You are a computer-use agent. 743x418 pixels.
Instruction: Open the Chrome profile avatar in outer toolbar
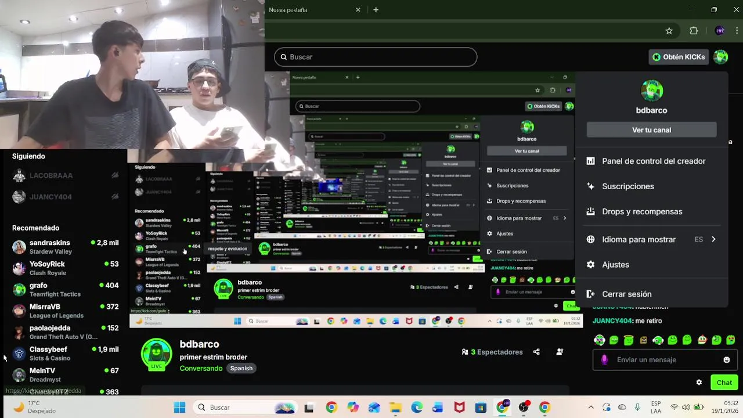click(x=720, y=31)
